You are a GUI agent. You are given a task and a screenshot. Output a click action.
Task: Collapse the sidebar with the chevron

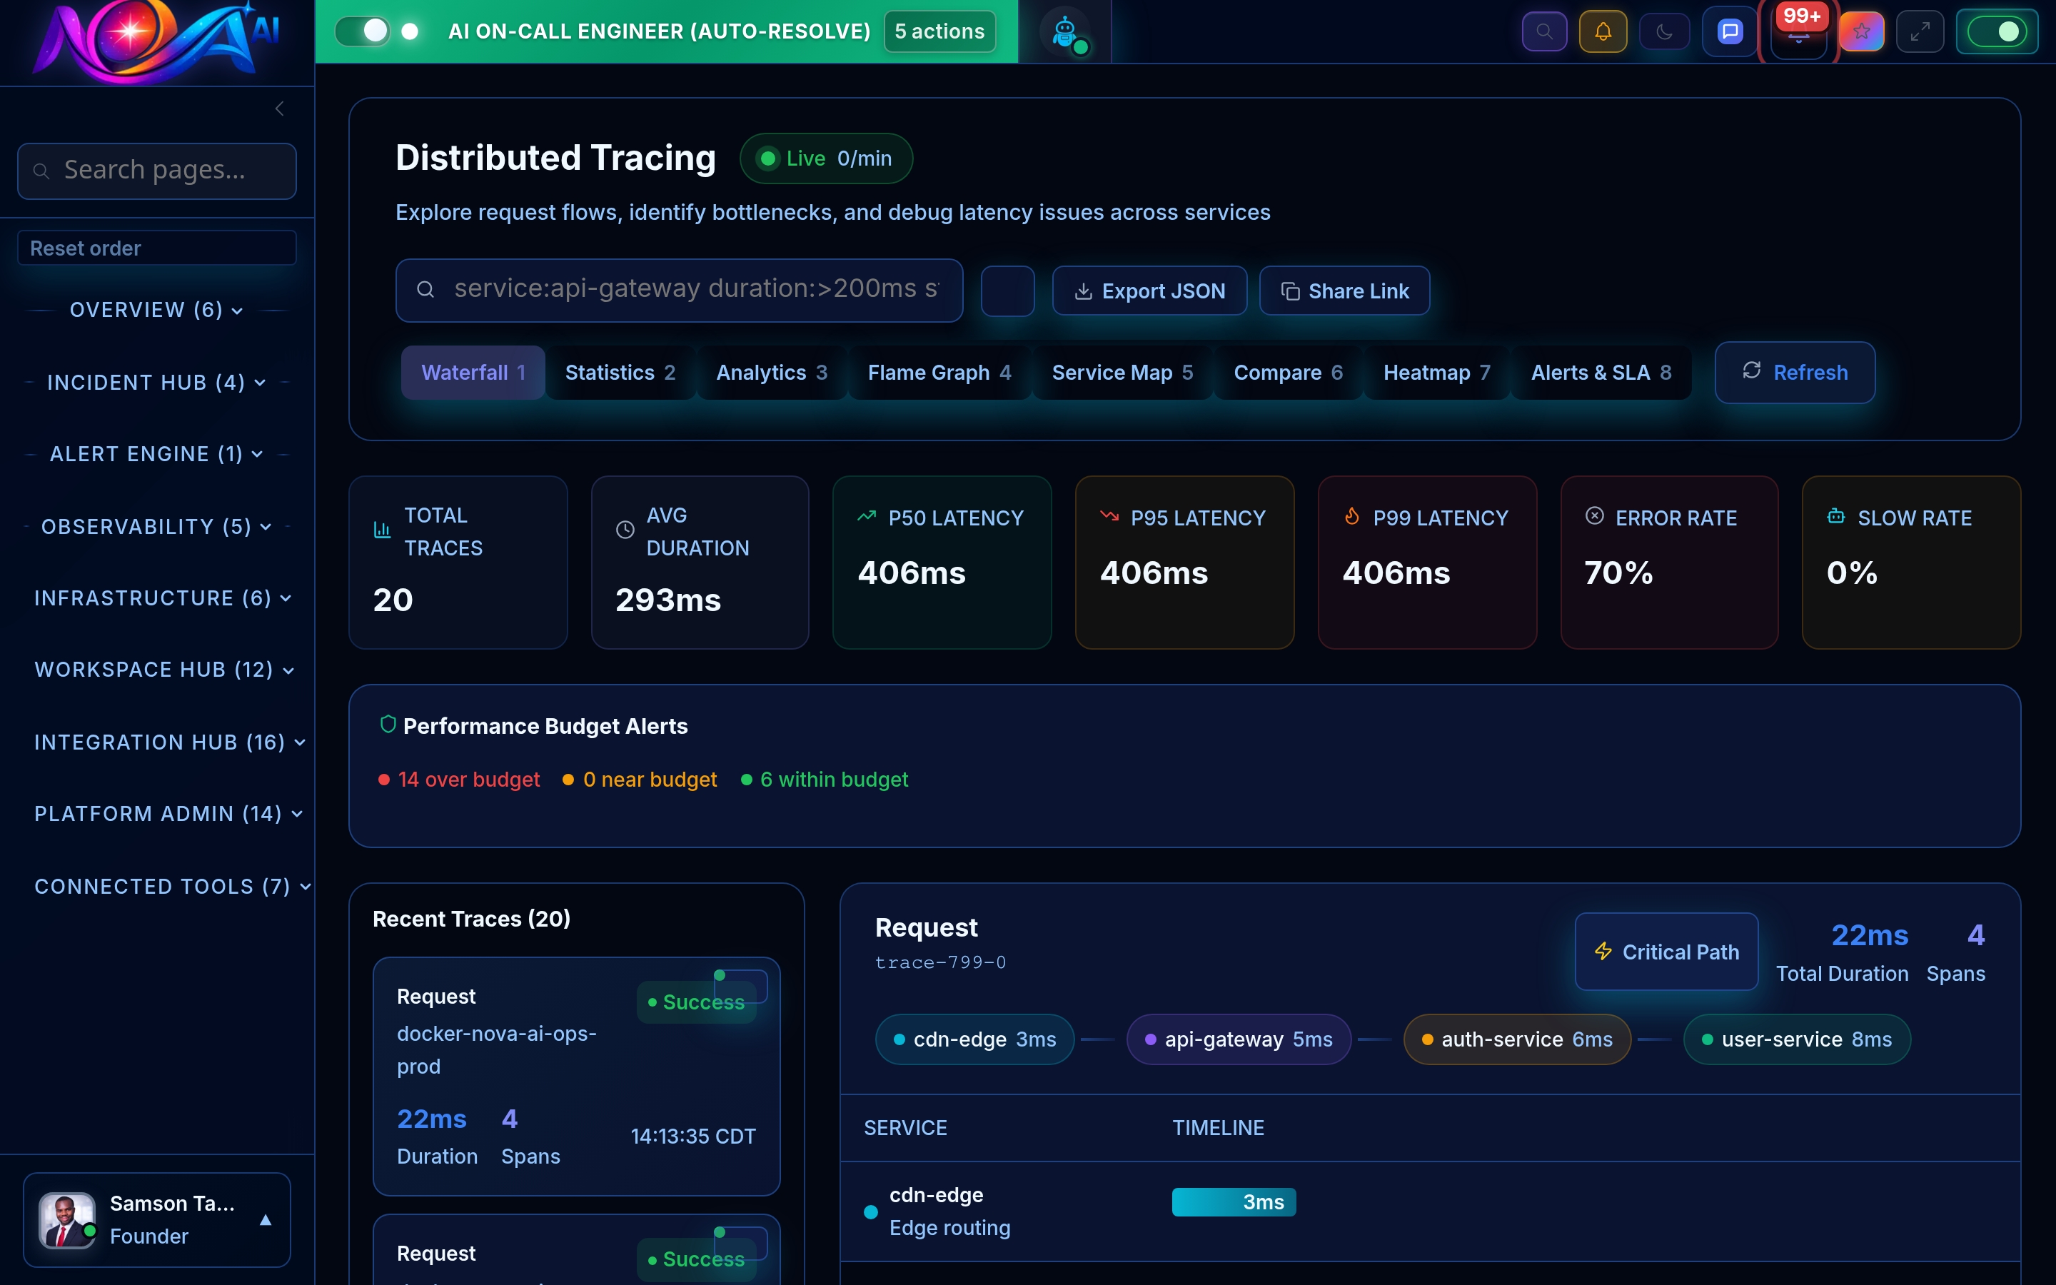coord(280,109)
